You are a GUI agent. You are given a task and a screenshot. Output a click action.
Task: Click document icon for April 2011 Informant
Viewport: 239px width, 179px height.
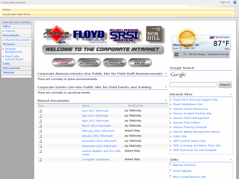[x=40, y=121]
